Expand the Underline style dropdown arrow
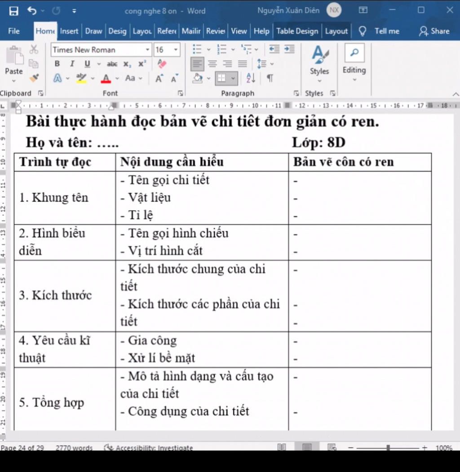This screenshot has height=472, width=460. pyautogui.click(x=99, y=64)
